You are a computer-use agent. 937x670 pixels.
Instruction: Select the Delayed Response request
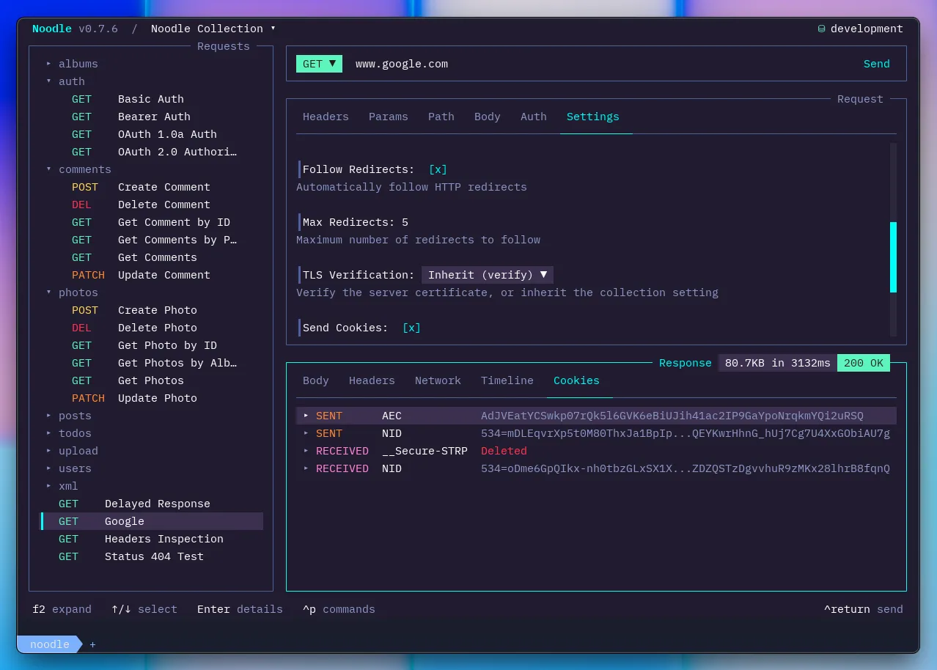point(151,504)
